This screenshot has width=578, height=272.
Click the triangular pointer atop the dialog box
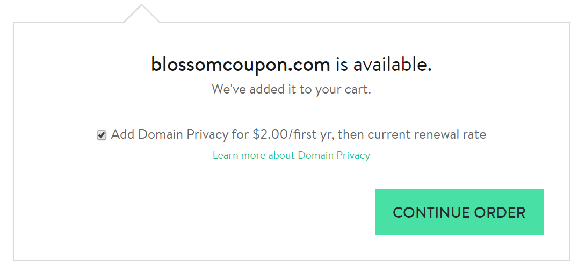[x=142, y=14]
